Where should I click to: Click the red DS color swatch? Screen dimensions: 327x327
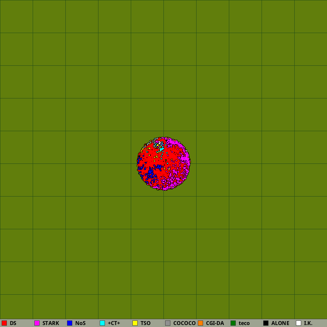(x=4, y=323)
